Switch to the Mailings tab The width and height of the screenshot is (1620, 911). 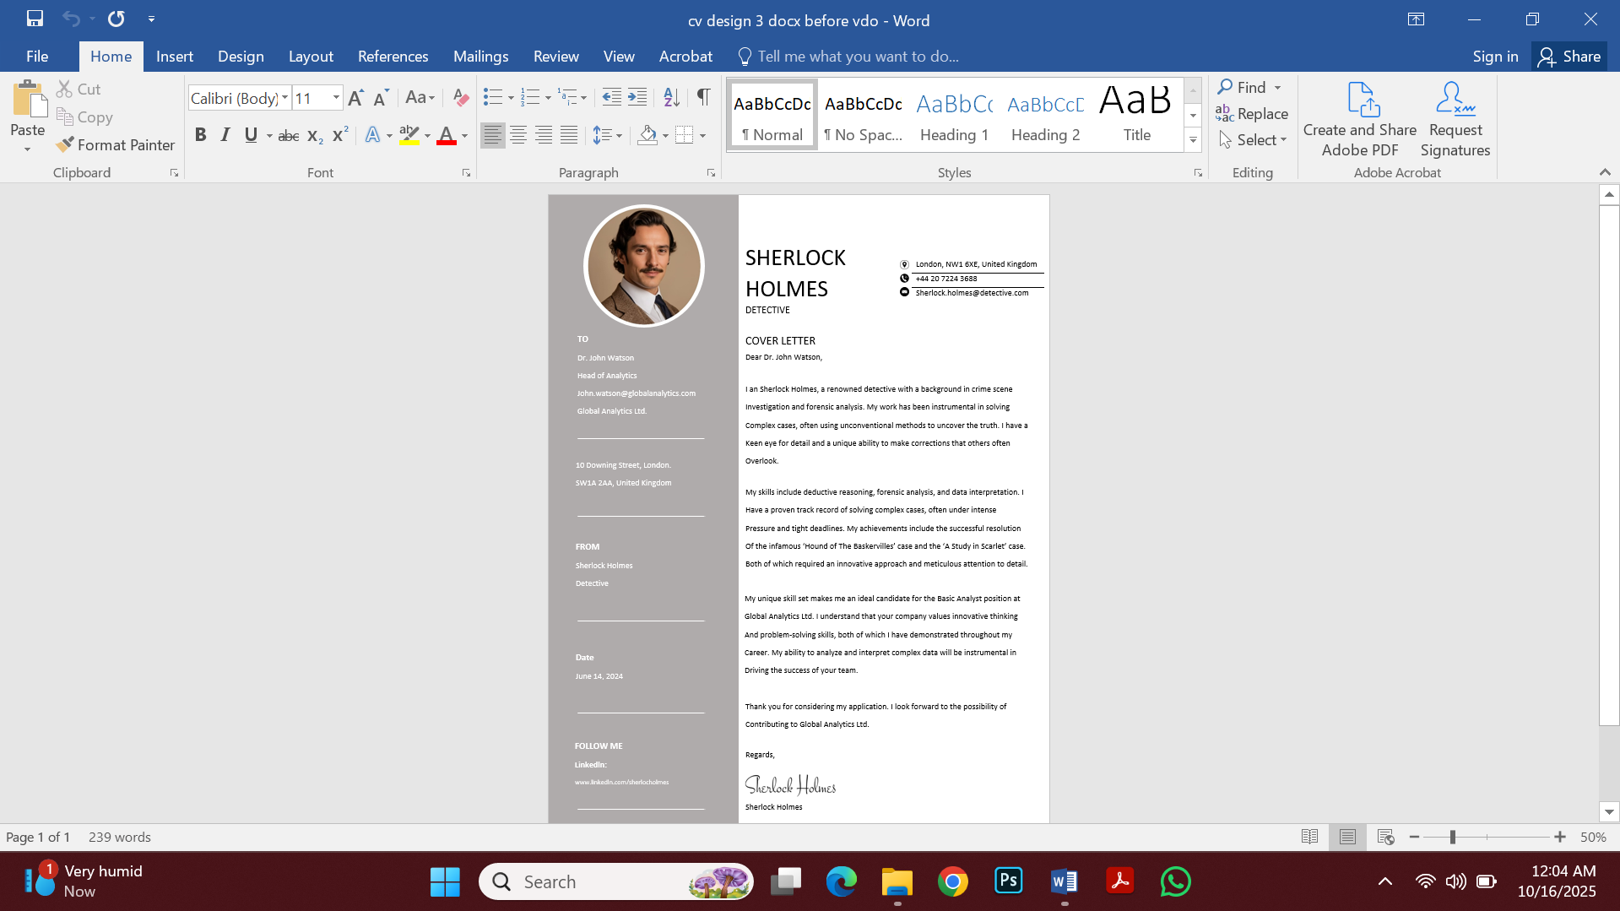pos(480,56)
